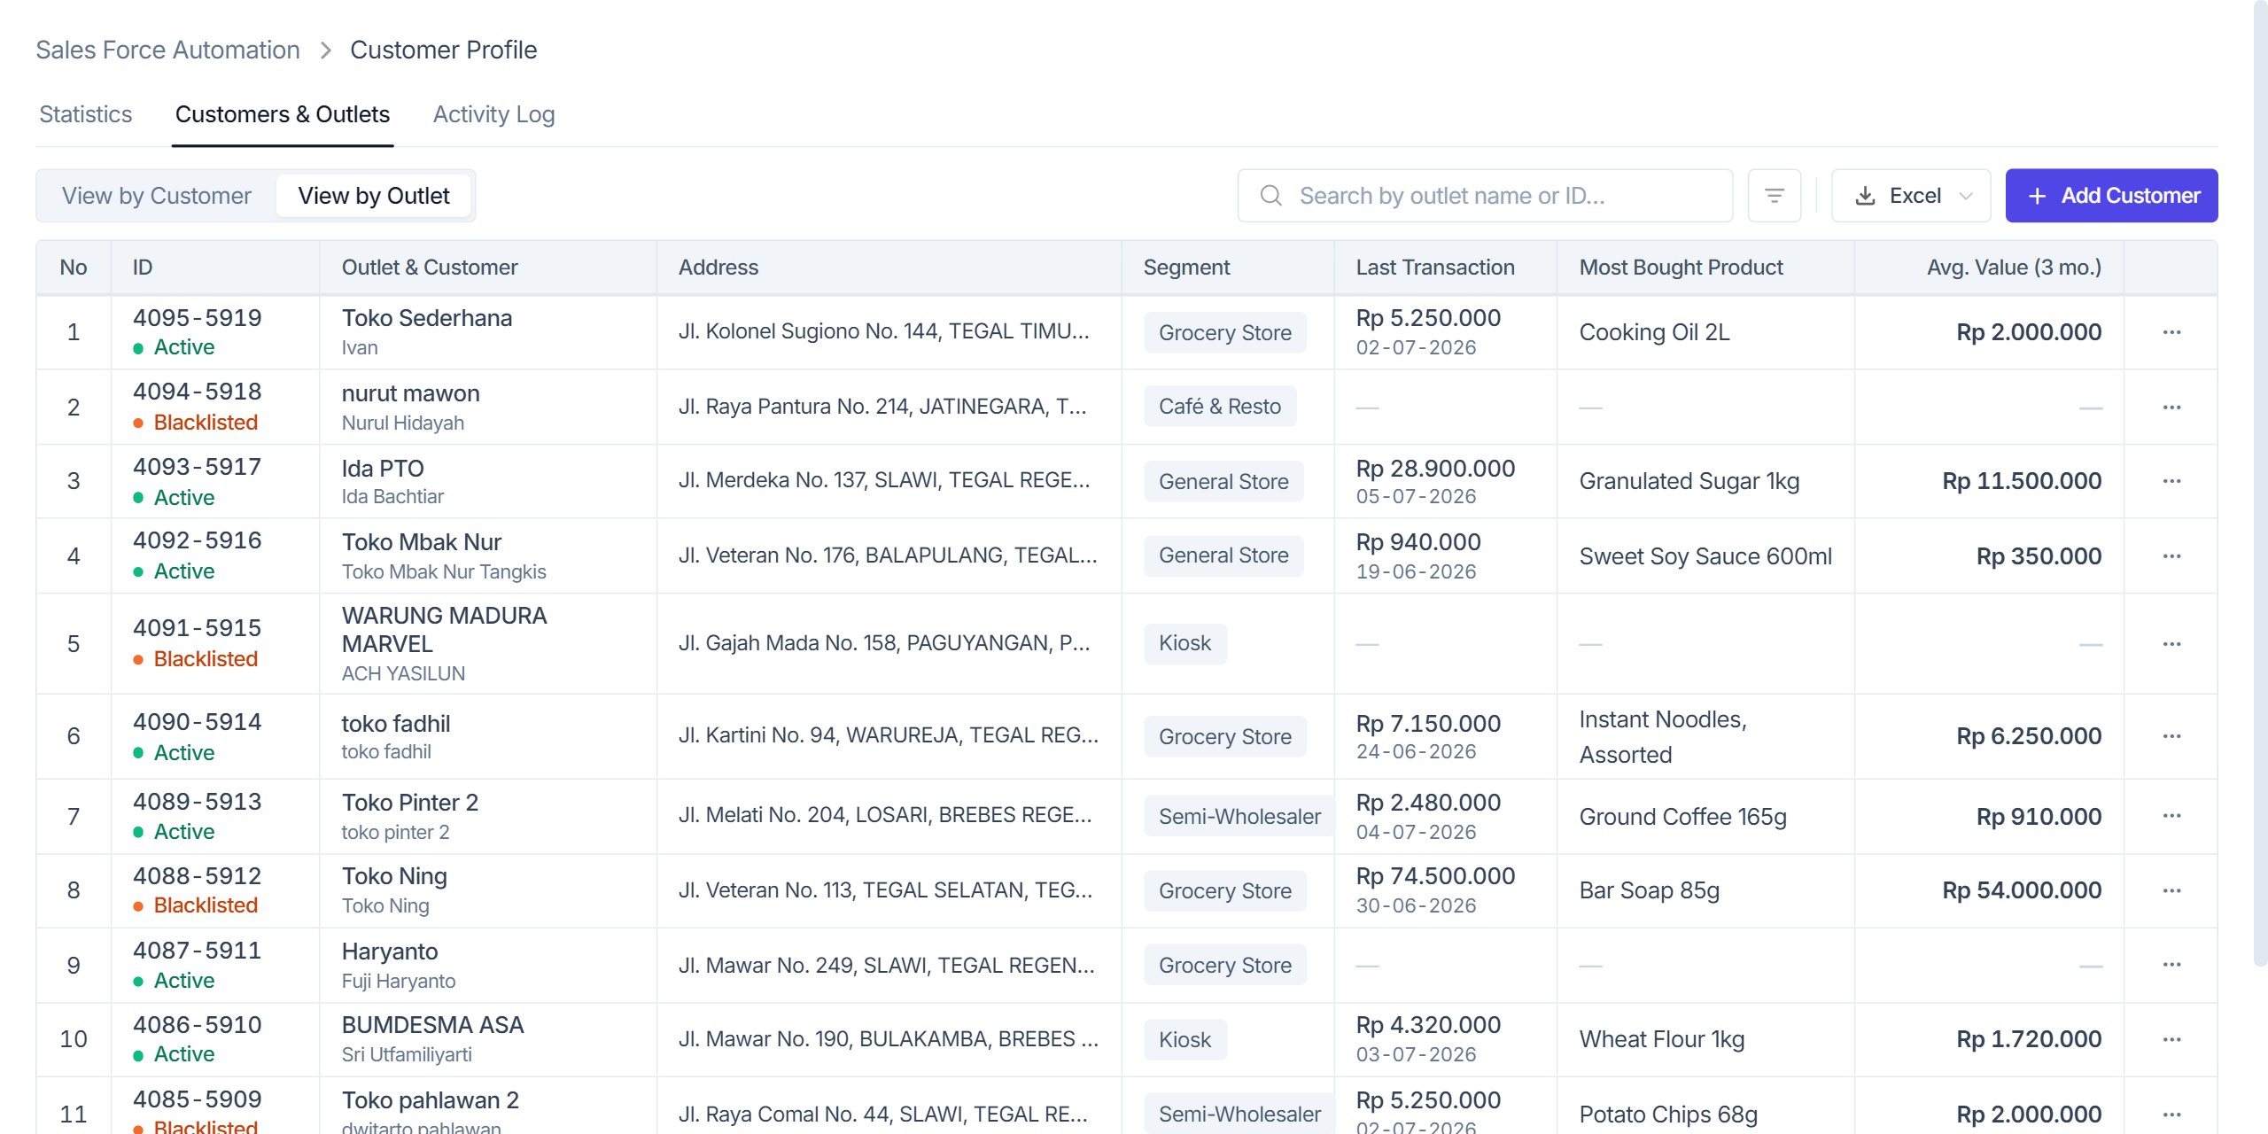
Task: Select View by Outlet mode
Action: [x=374, y=196]
